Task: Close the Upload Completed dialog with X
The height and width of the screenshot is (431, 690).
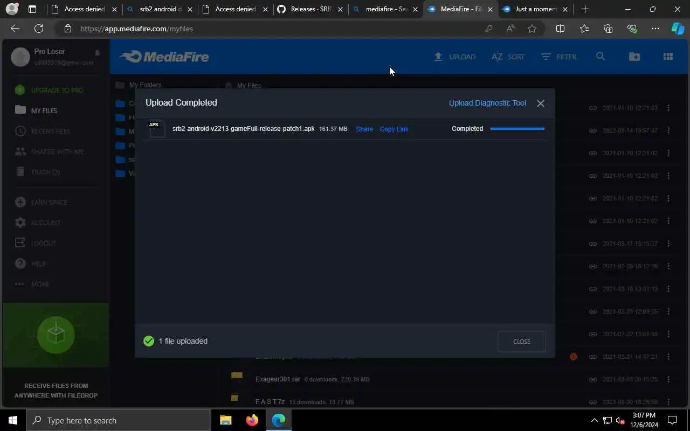Action: pyautogui.click(x=541, y=103)
